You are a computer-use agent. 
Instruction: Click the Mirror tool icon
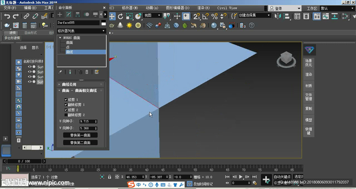278,16
